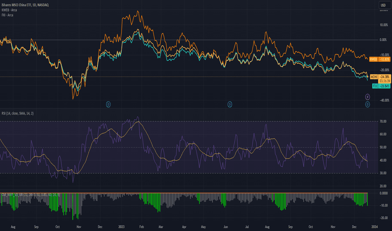Open the dividend 'D' marker near Dec 2022
392x231 pixels.
[x=108, y=105]
